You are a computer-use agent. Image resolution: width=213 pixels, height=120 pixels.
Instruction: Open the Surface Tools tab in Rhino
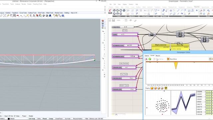(32, 13)
